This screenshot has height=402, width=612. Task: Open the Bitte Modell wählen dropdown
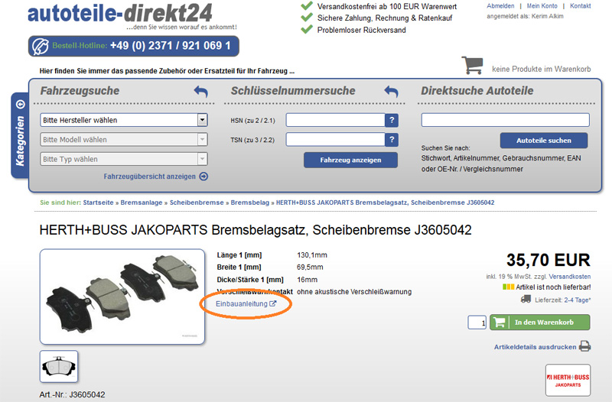(124, 140)
